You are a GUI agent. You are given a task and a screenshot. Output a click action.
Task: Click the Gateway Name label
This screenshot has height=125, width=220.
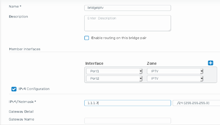[x=22, y=119]
